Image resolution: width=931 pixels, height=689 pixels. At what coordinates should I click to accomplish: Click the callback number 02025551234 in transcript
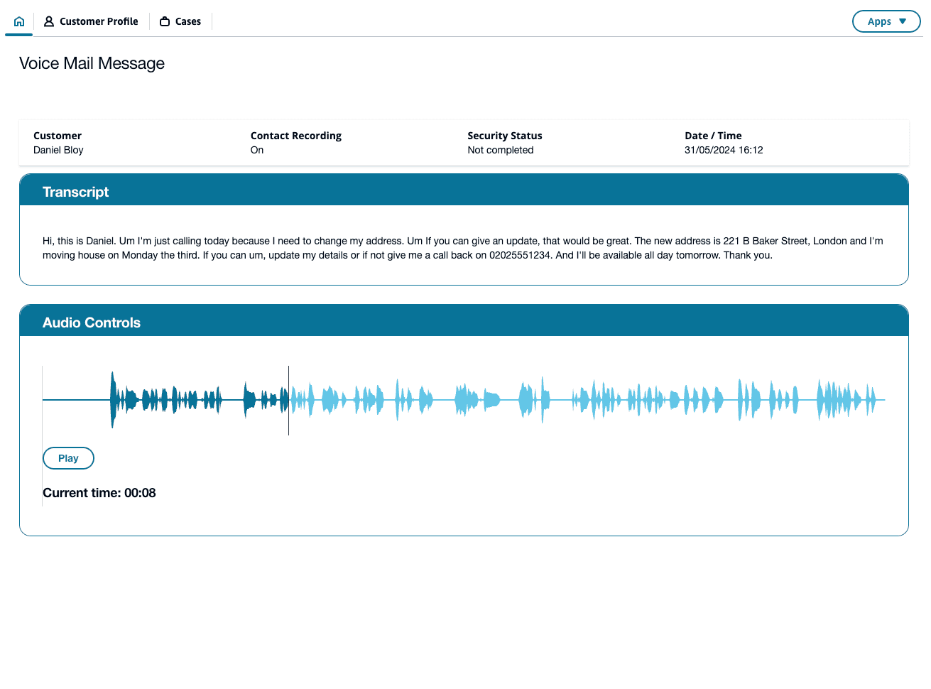pyautogui.click(x=520, y=255)
